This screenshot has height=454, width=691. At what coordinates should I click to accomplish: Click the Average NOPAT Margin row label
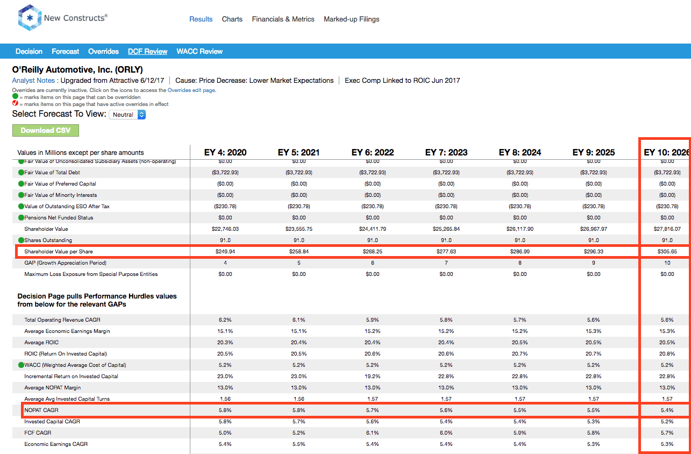tap(53, 388)
